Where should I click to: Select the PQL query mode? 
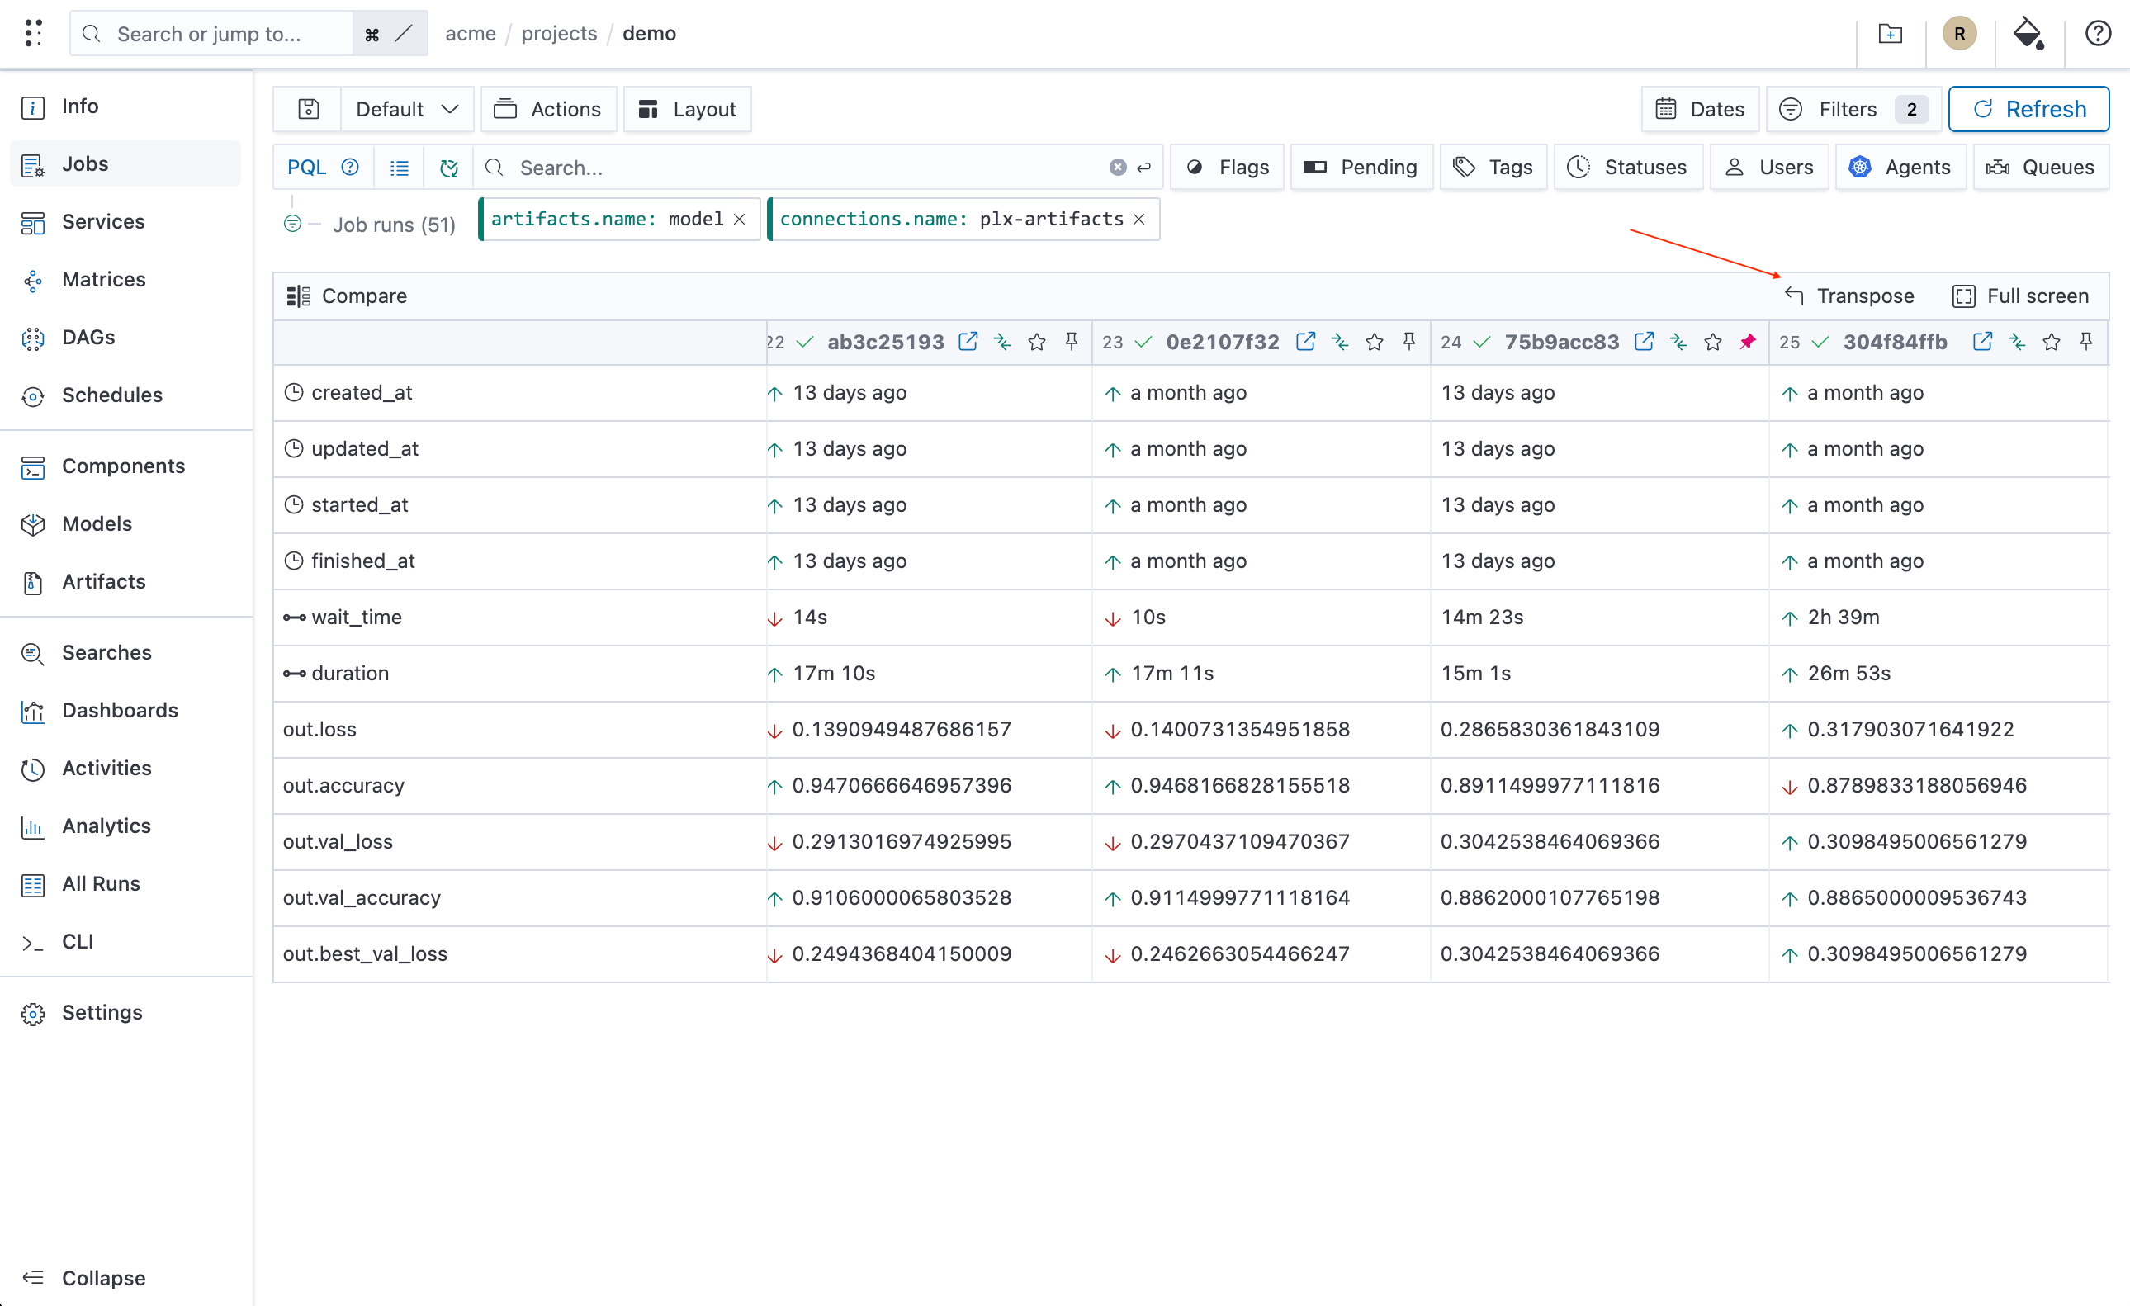[x=306, y=168]
